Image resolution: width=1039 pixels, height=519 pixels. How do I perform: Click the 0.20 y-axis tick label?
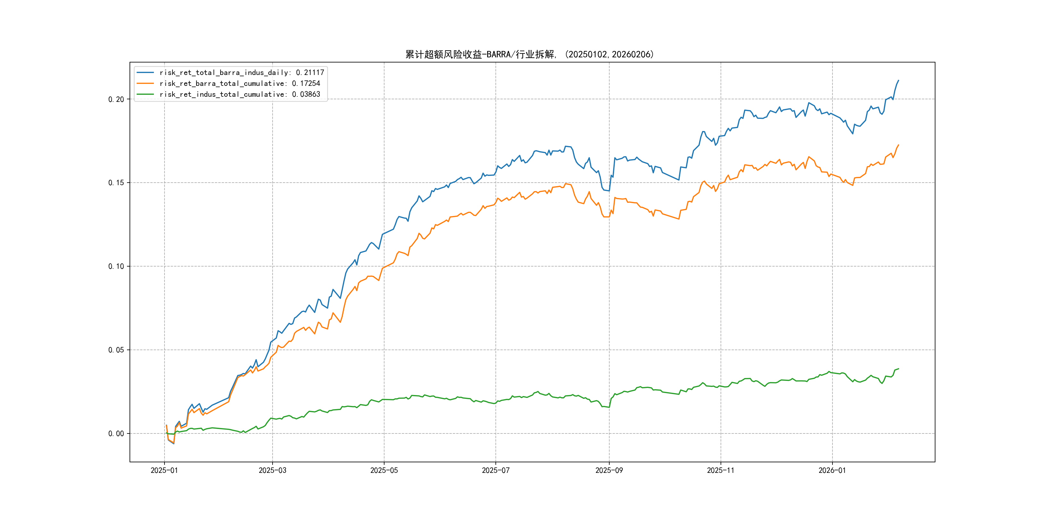coord(116,100)
